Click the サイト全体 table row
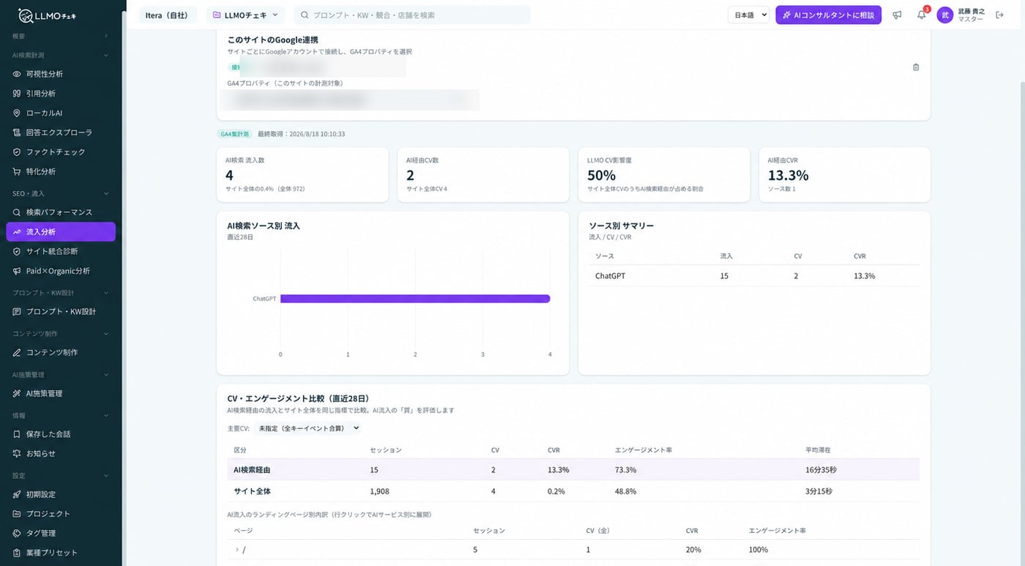 coord(573,491)
